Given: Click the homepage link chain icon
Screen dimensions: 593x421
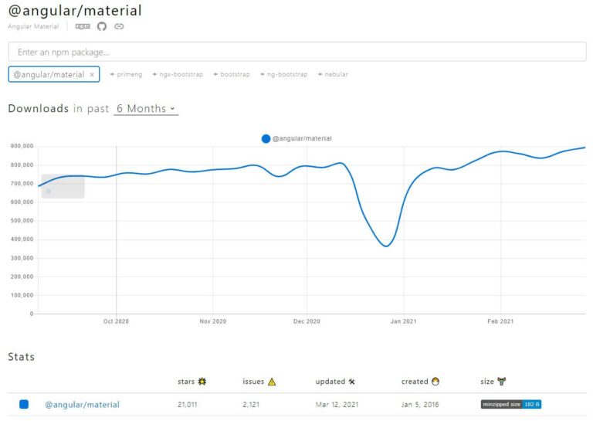Looking at the screenshot, I should [x=119, y=26].
